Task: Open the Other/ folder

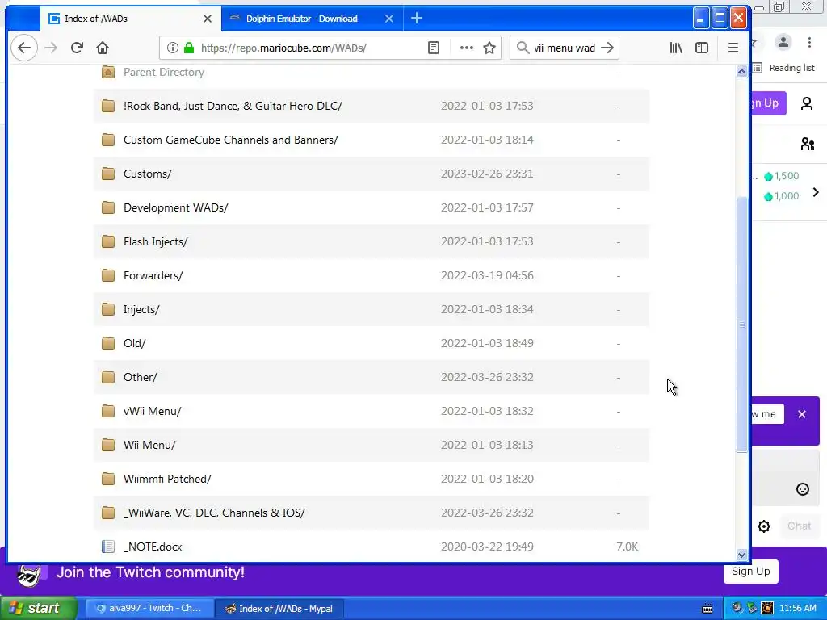Action: 141,378
